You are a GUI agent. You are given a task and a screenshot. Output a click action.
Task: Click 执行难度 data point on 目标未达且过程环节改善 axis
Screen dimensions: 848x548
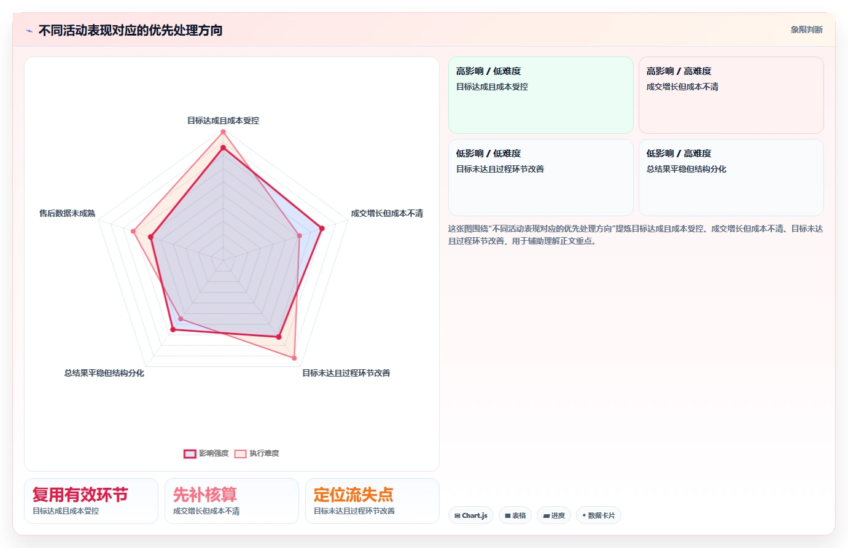[294, 358]
